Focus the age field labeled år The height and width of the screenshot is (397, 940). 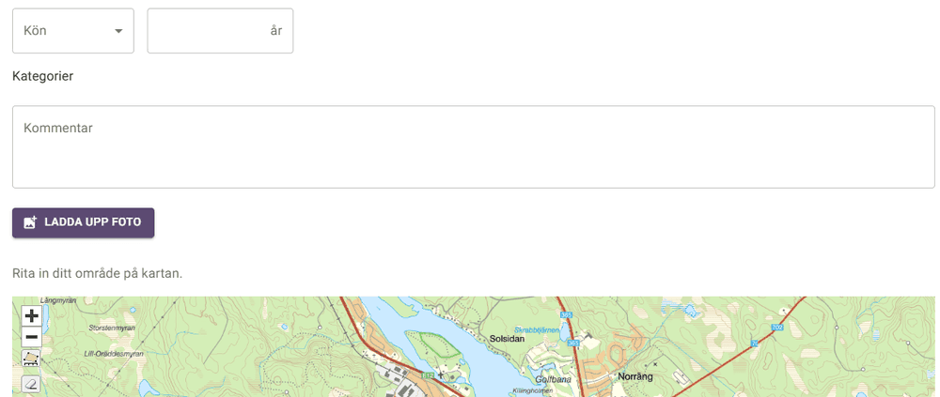coord(220,31)
